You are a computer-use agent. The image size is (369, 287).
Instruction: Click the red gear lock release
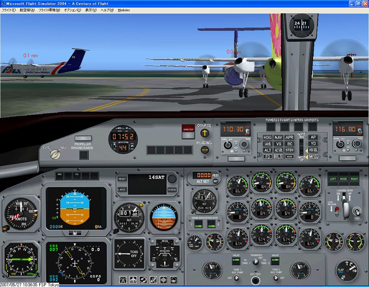(x=337, y=209)
